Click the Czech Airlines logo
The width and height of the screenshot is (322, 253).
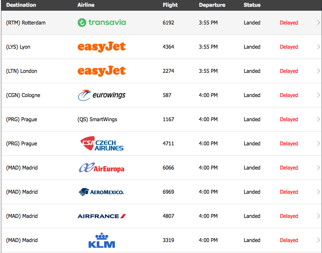102,143
